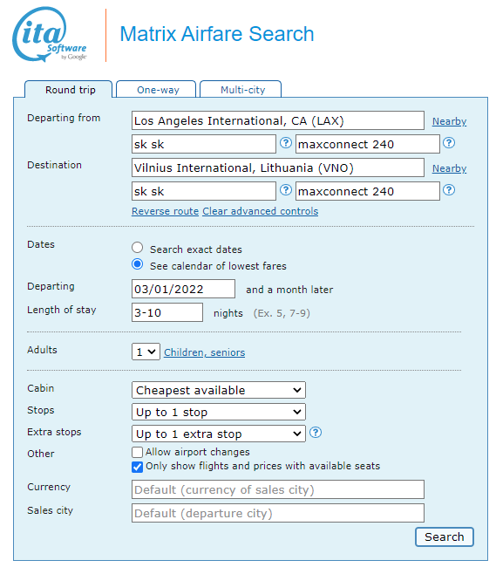Screen dimensions: 496x574
Task: Click the Departing date input field
Action: (183, 290)
